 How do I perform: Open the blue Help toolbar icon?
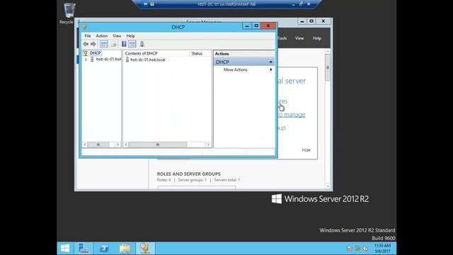point(124,44)
